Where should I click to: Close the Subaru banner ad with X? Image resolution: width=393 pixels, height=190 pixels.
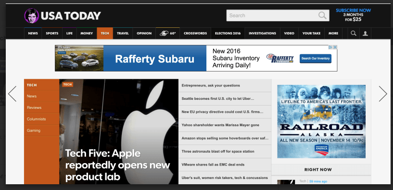pyautogui.click(x=335, y=47)
